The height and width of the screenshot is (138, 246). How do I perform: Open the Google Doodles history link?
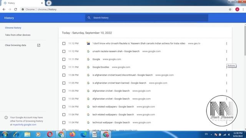[x=101, y=67]
